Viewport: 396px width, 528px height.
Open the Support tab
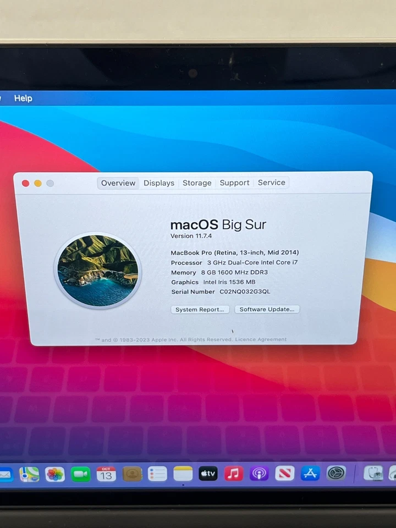coord(235,183)
